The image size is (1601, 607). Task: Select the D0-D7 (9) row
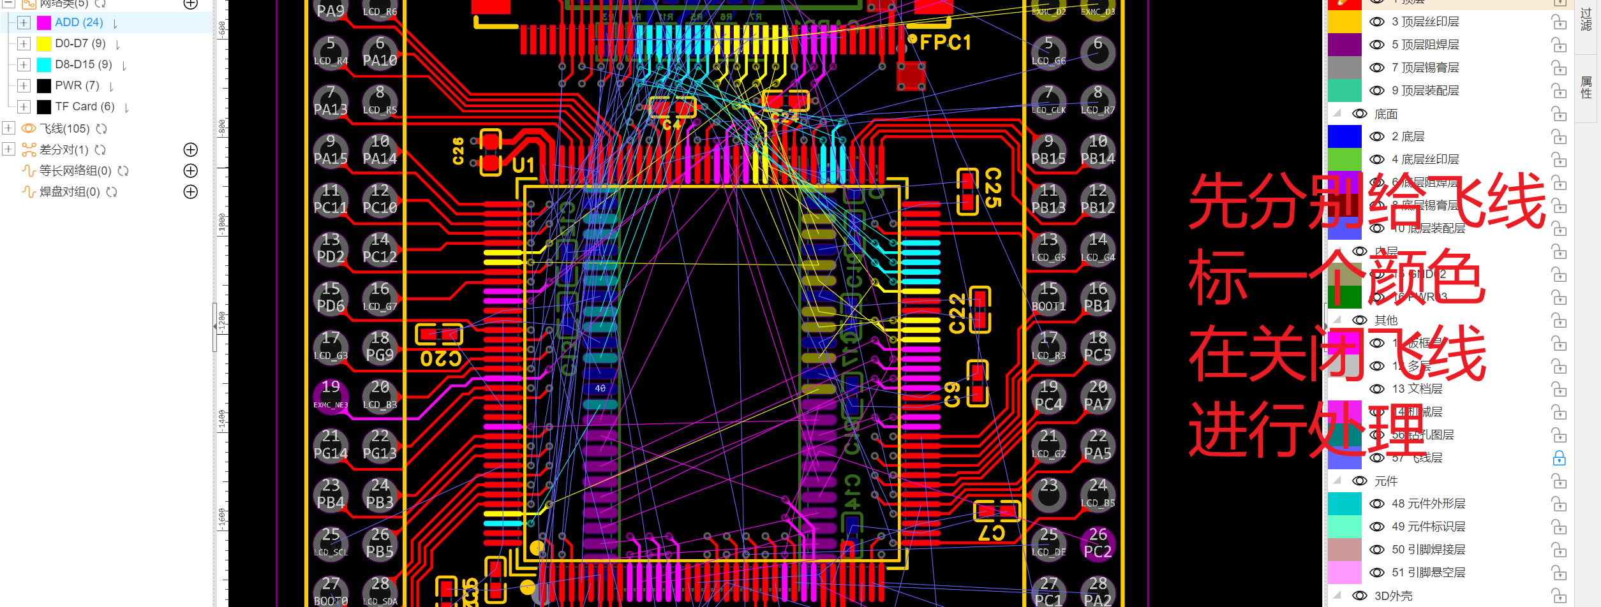click(x=106, y=44)
